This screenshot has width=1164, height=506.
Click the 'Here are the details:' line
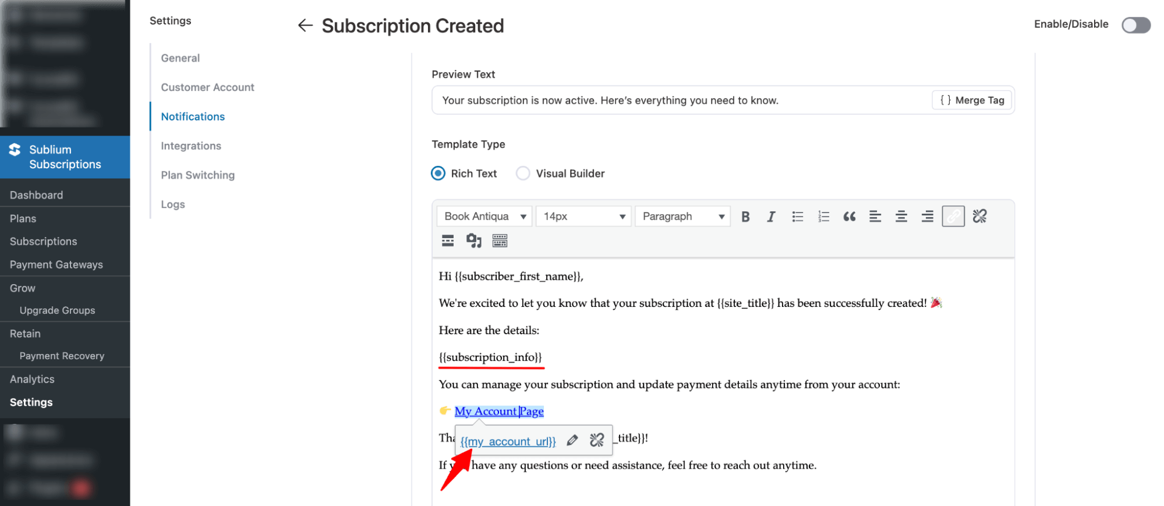coord(489,330)
